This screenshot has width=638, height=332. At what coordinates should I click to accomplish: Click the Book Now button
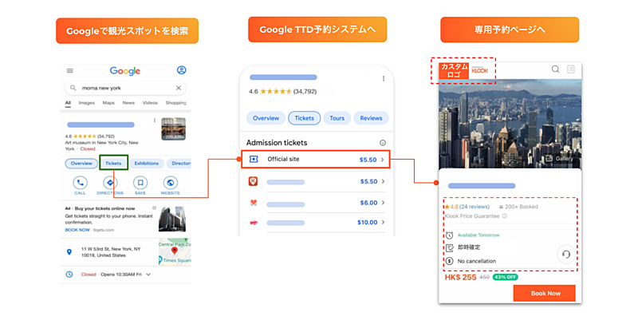(x=545, y=294)
